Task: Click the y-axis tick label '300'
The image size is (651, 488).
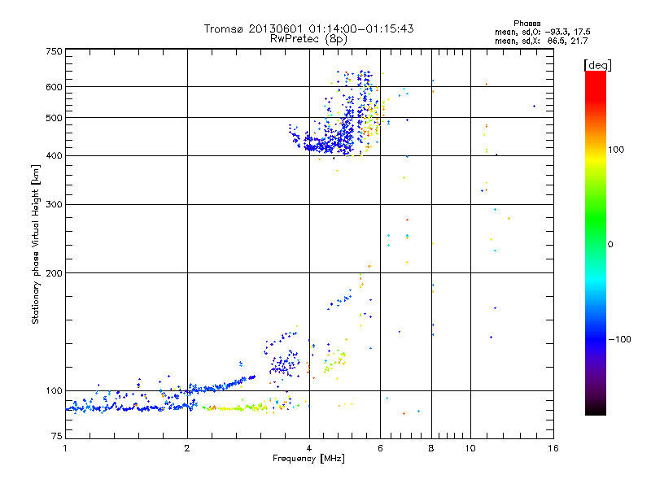Action: (x=54, y=205)
